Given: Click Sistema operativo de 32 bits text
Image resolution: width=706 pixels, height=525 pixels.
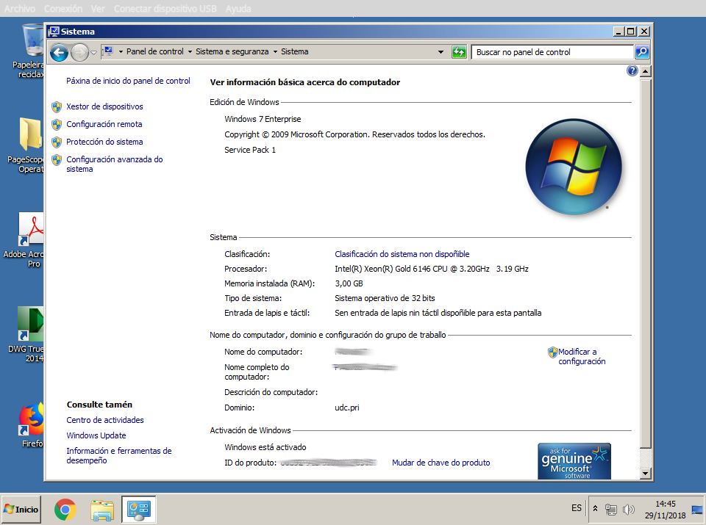Looking at the screenshot, I should [x=385, y=298].
